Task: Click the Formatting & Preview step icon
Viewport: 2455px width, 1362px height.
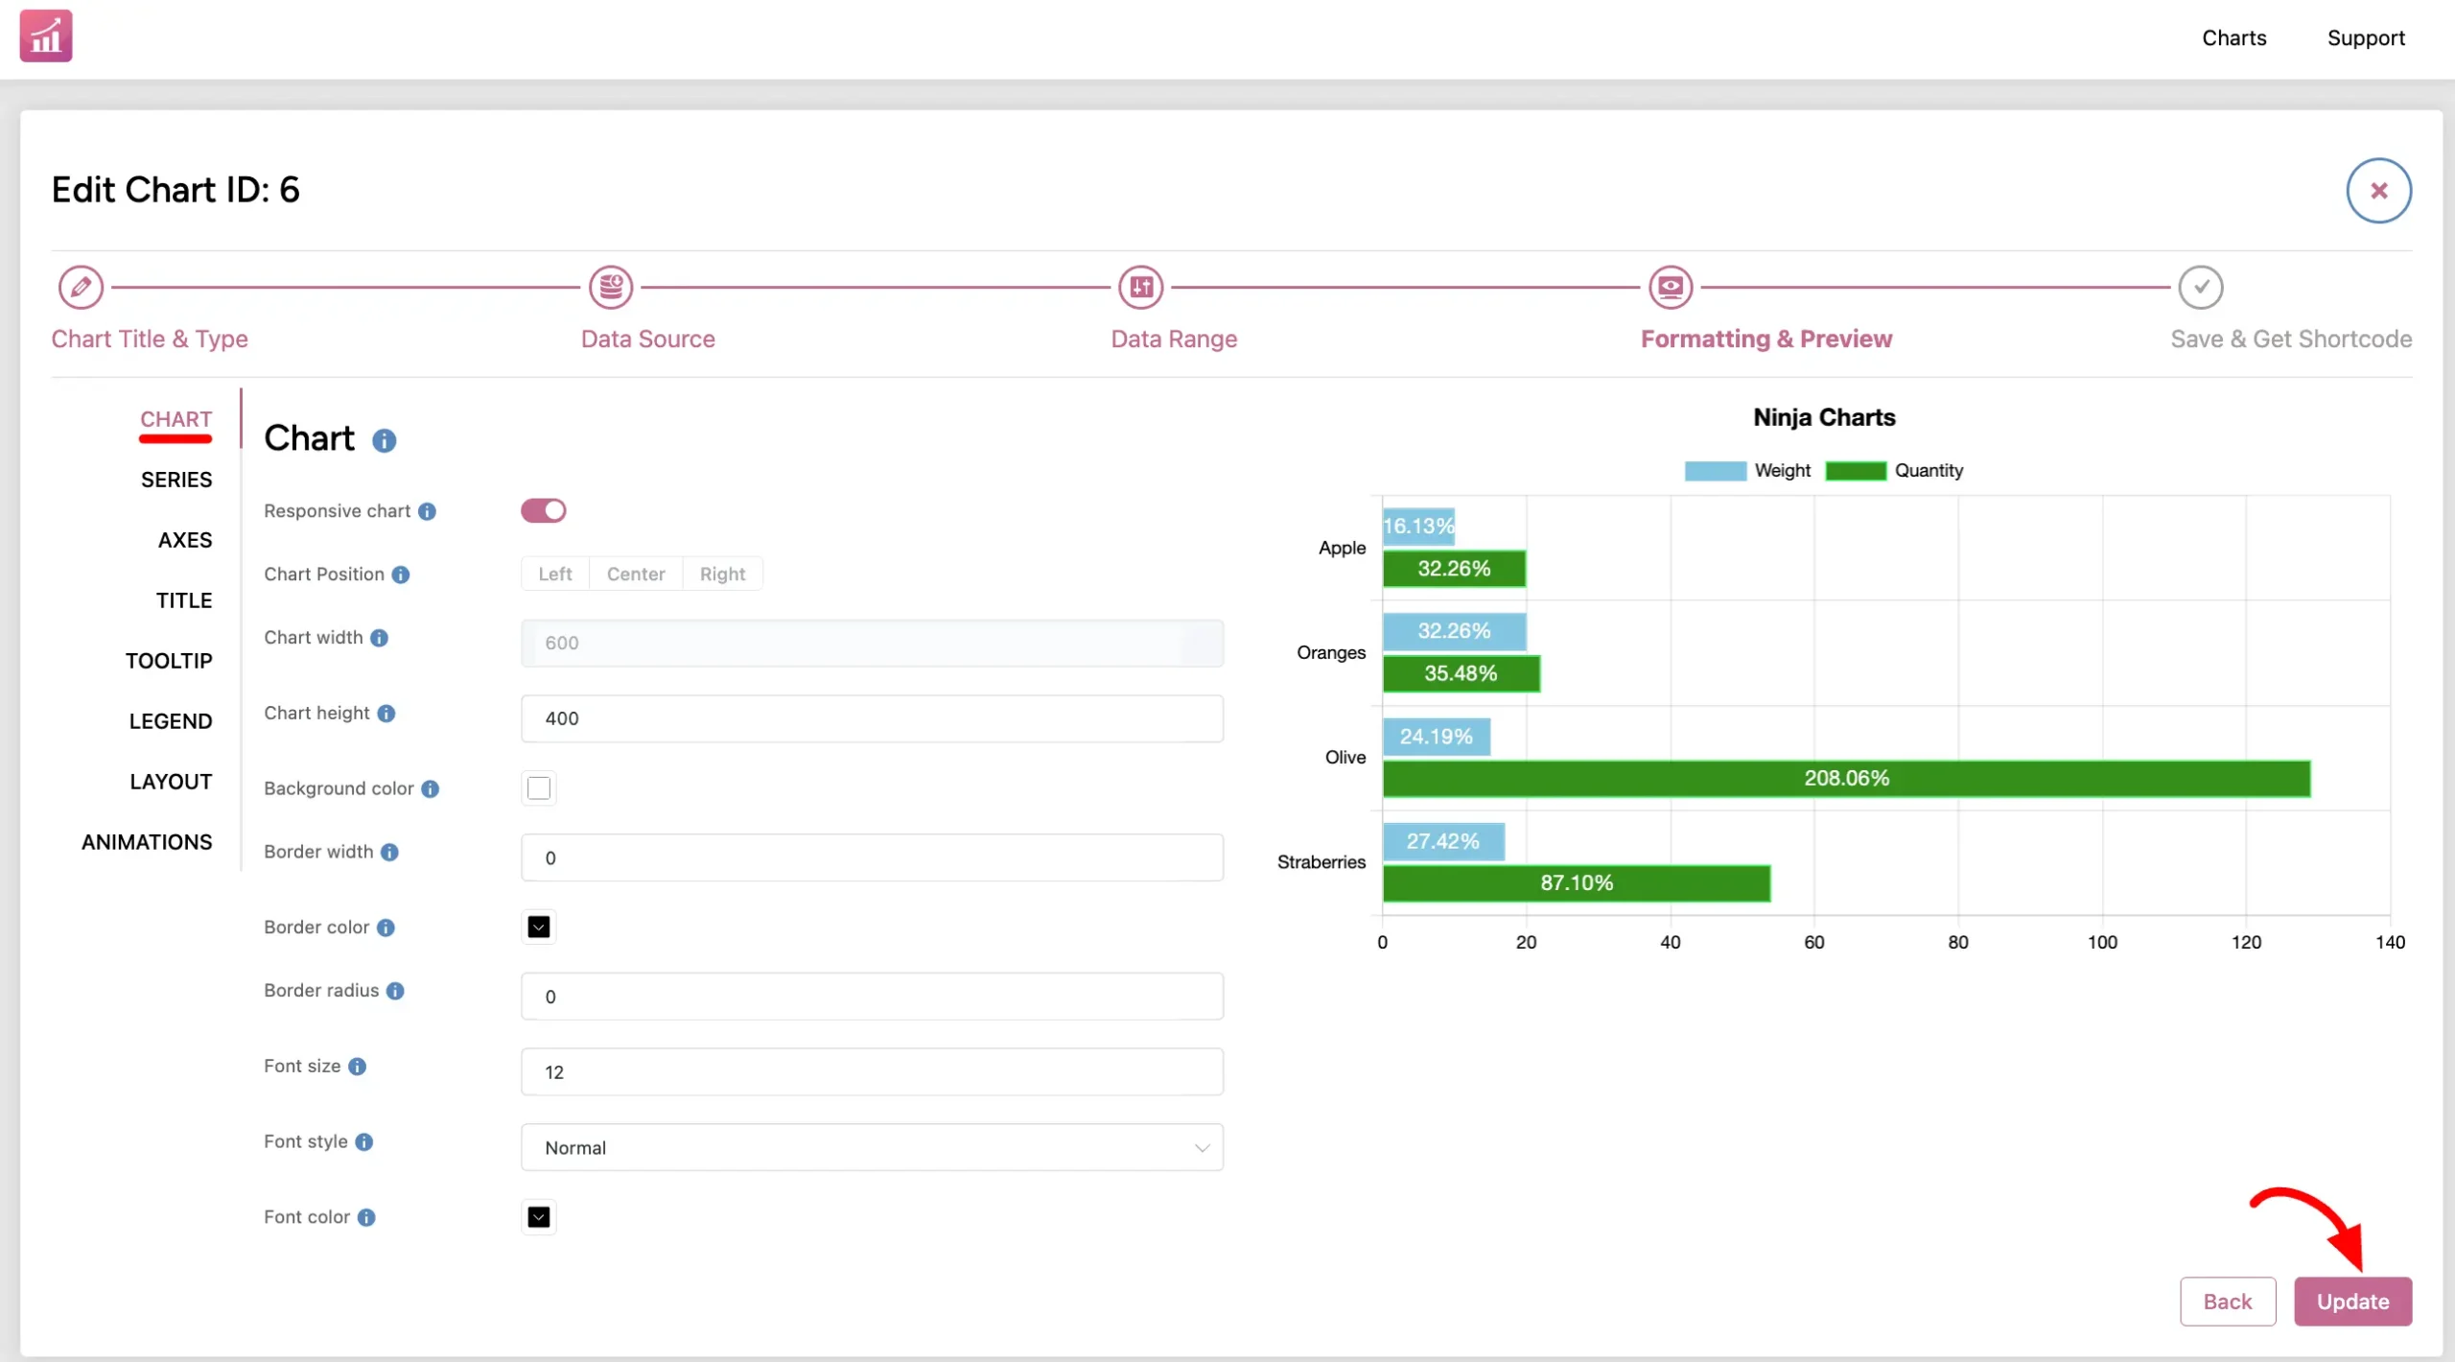Action: tap(1671, 287)
